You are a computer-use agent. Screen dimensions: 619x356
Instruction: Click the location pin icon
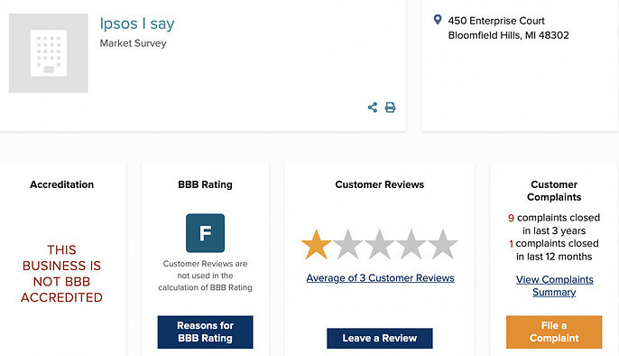[438, 20]
